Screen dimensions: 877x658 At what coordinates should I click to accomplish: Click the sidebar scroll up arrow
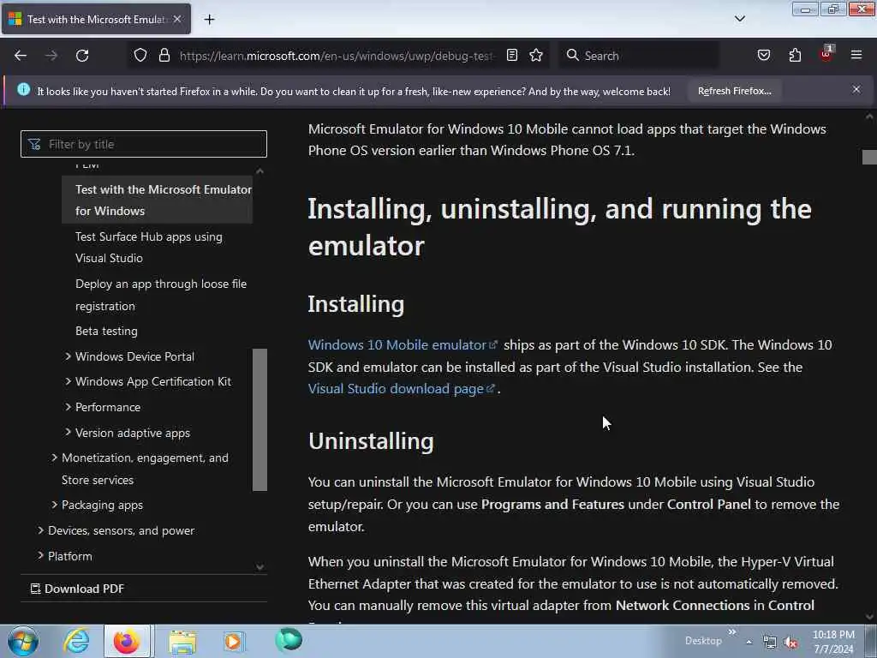[260, 170]
